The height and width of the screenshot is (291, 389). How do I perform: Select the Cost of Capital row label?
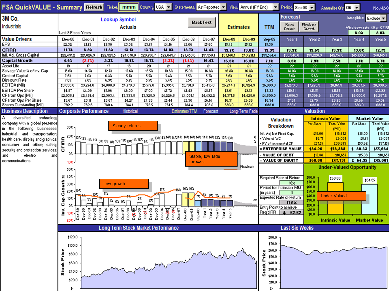[15, 76]
